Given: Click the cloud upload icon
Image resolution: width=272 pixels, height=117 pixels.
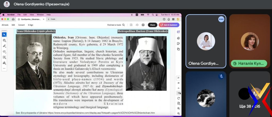Looking at the screenshot, I should click(137, 25).
